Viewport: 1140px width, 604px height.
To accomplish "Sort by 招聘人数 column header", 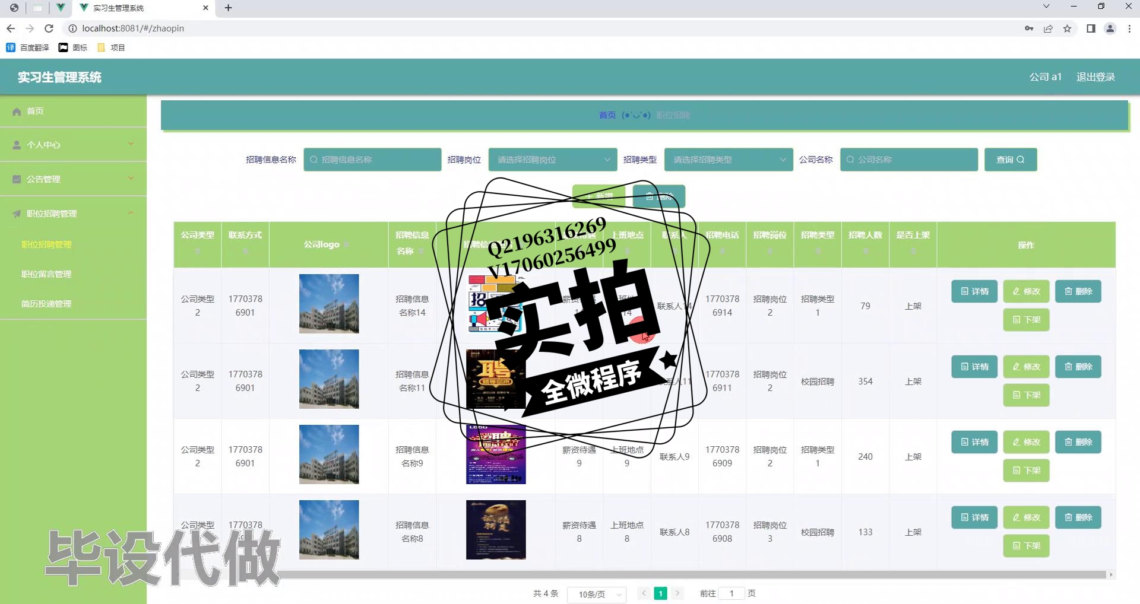I will coord(865,244).
